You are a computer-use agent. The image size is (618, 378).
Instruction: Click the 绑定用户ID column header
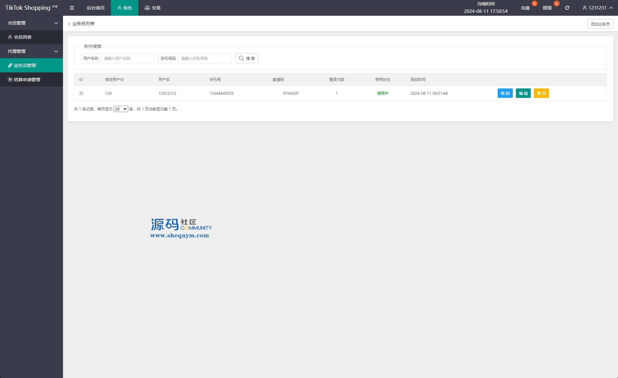click(115, 80)
